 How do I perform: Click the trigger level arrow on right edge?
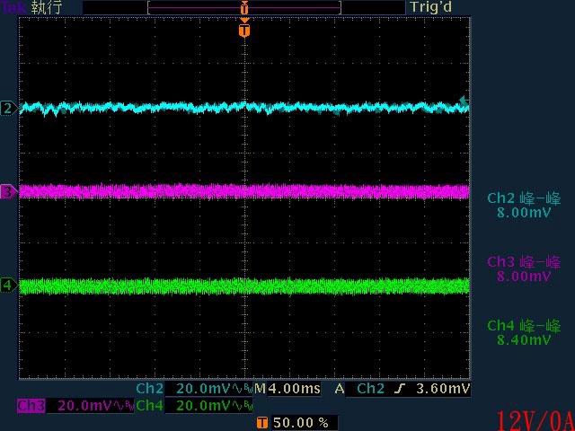(x=464, y=101)
